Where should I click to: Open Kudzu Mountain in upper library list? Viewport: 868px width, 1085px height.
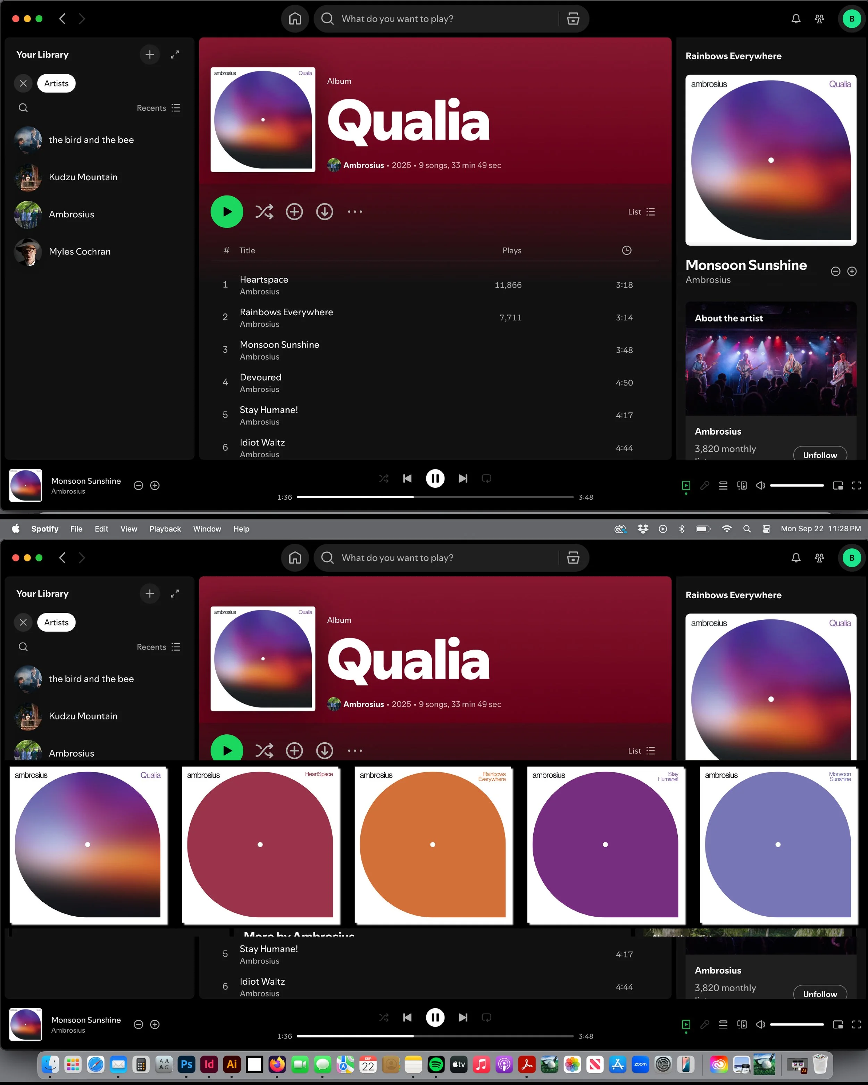point(99,177)
